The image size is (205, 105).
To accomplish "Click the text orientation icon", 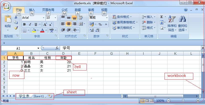I will tap(75, 30).
